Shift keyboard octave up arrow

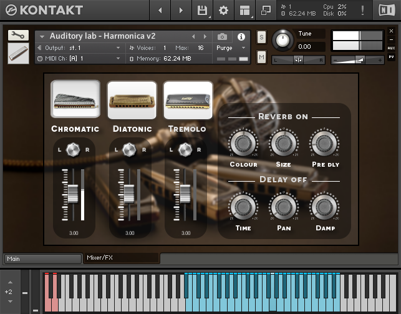(10, 282)
